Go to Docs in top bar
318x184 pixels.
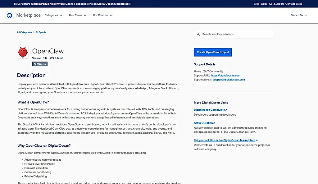[264, 4]
